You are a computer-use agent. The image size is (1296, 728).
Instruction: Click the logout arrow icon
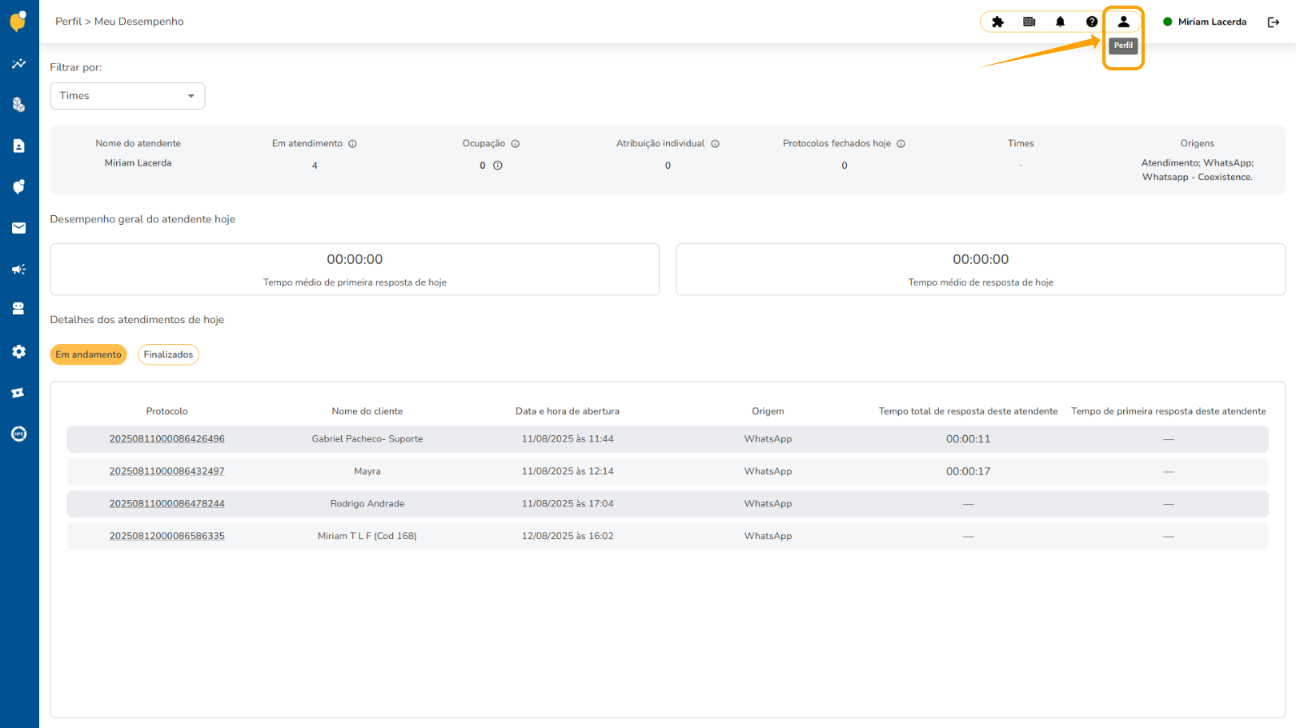1273,22
